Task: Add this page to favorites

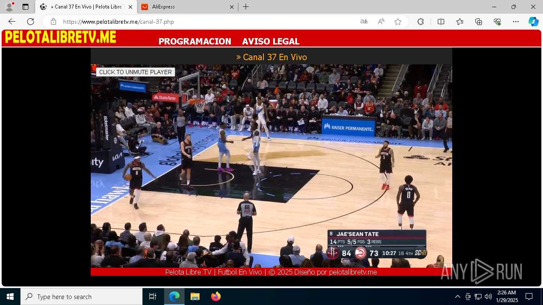Action: [398, 22]
